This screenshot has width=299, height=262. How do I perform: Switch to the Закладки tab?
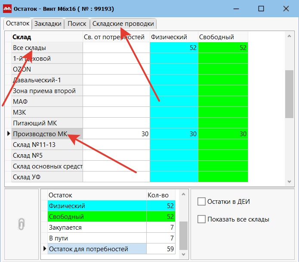pyautogui.click(x=48, y=24)
